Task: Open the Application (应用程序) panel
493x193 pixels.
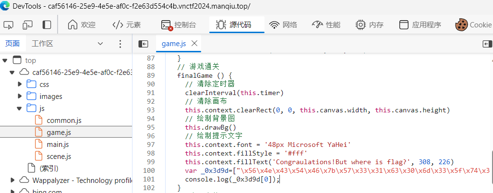Action: [420, 25]
